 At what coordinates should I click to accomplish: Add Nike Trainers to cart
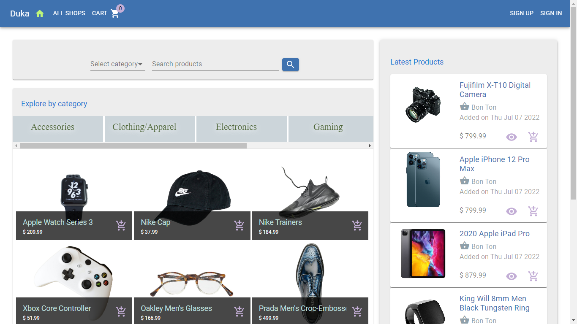point(357,226)
